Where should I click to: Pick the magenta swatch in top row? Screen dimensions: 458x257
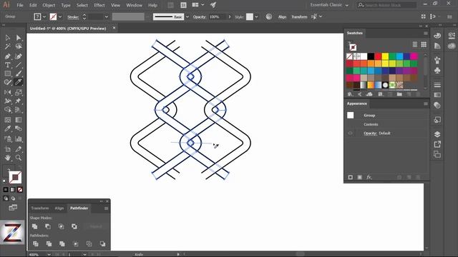414,56
